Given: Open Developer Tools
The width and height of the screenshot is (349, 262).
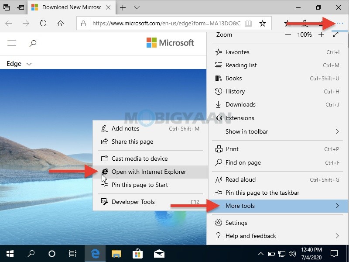Looking at the screenshot, I should click(x=151, y=202).
